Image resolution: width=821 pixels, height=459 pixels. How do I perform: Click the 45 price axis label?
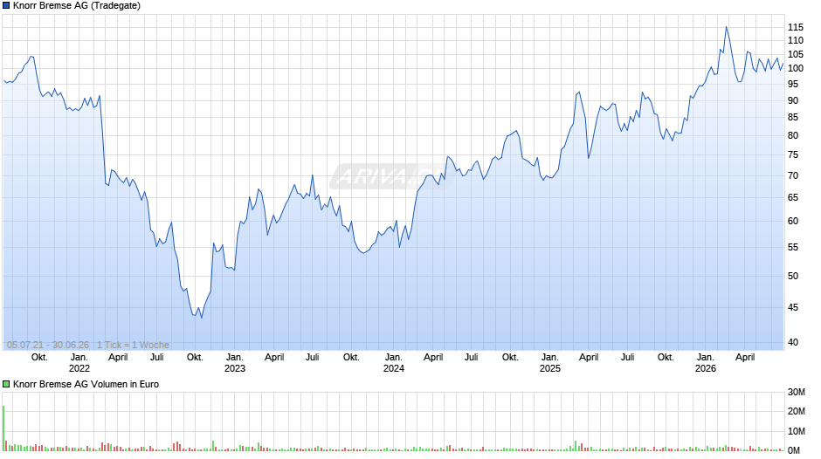point(793,307)
